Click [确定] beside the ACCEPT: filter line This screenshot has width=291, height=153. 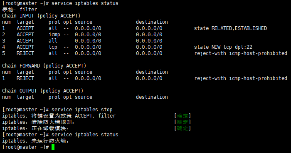click(x=182, y=116)
